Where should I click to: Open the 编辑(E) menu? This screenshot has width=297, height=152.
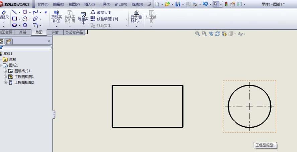[59, 4]
